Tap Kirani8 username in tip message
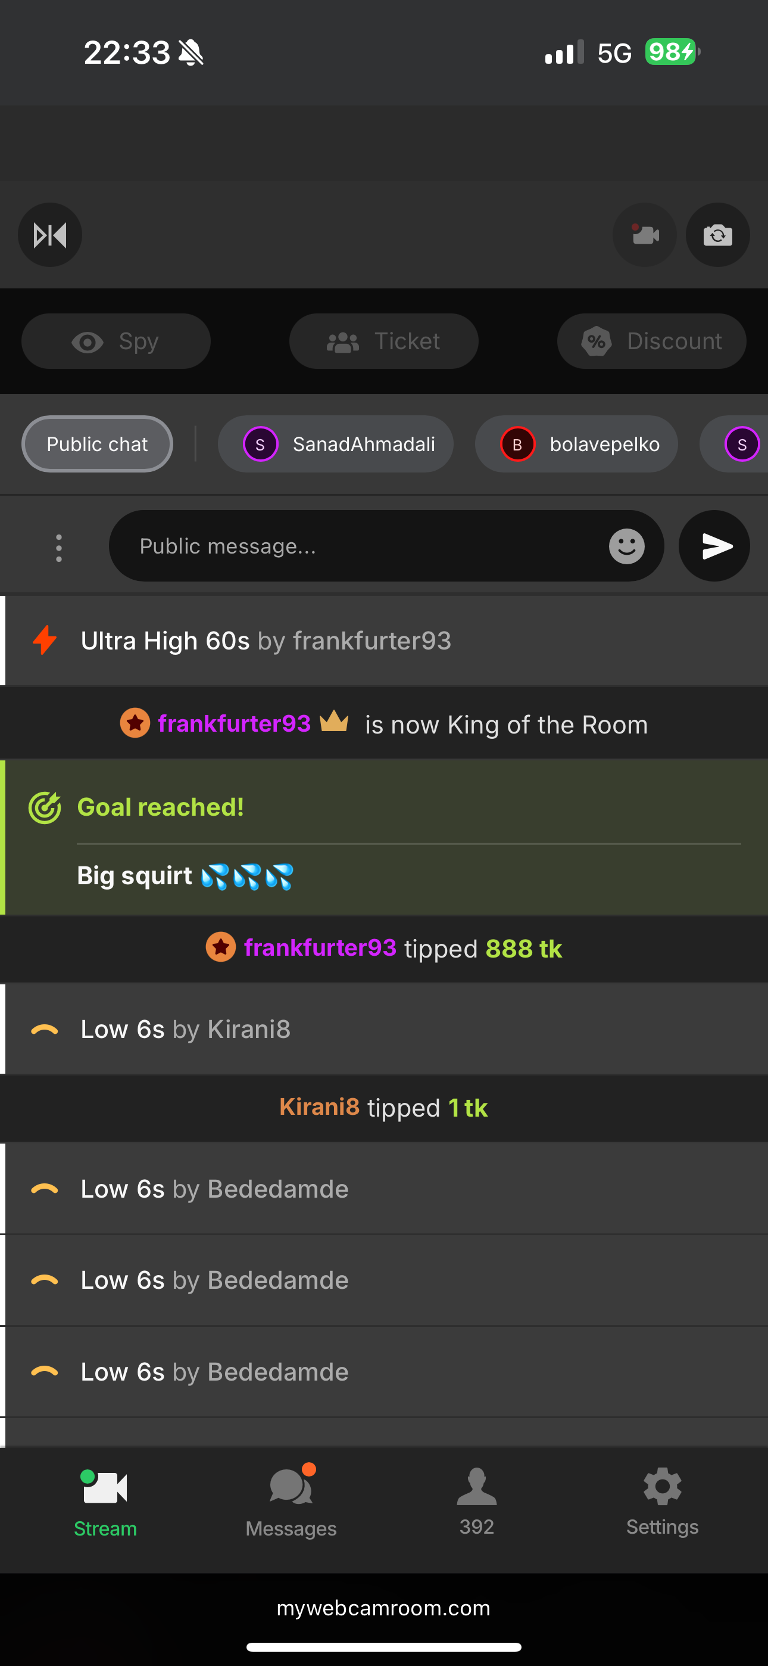This screenshot has width=768, height=1666. pyautogui.click(x=319, y=1107)
